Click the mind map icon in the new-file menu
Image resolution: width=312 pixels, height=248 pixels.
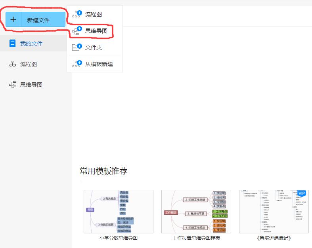77,30
